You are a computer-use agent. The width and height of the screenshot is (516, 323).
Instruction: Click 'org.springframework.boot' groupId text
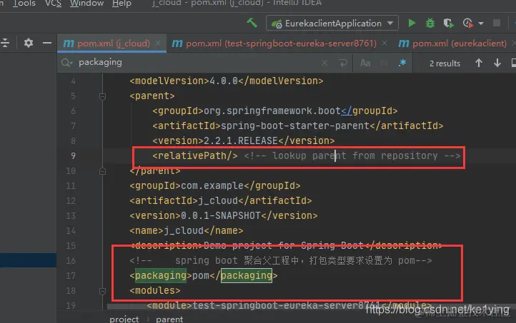[272, 111]
